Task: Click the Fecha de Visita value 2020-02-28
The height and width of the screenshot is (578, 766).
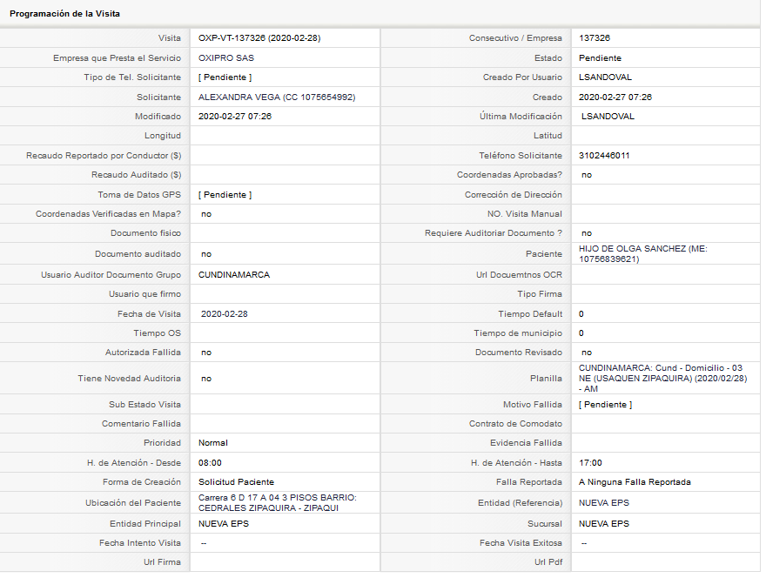Action: click(x=225, y=313)
